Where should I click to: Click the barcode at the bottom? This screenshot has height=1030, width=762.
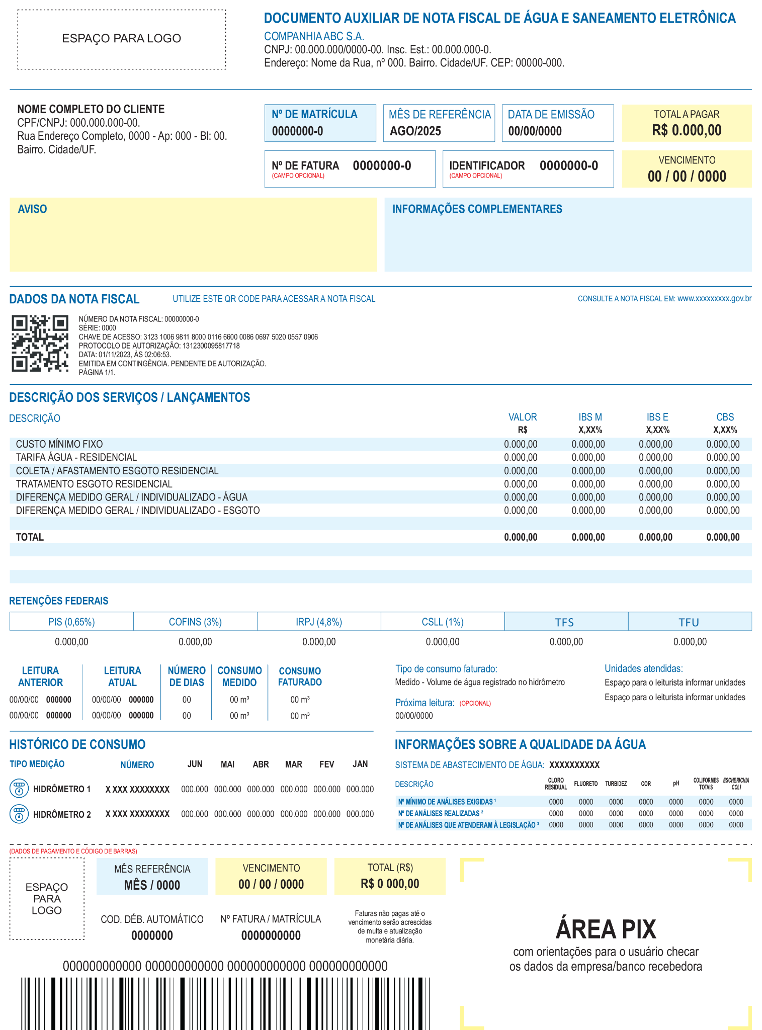(225, 1003)
